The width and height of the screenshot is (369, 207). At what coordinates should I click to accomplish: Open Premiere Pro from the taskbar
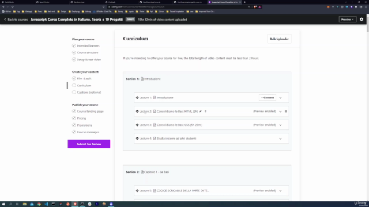pos(97,204)
